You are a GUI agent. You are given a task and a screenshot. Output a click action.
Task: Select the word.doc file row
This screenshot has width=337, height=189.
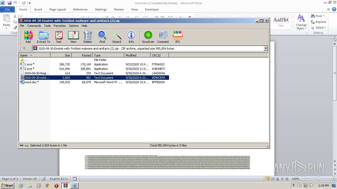[x=94, y=82]
